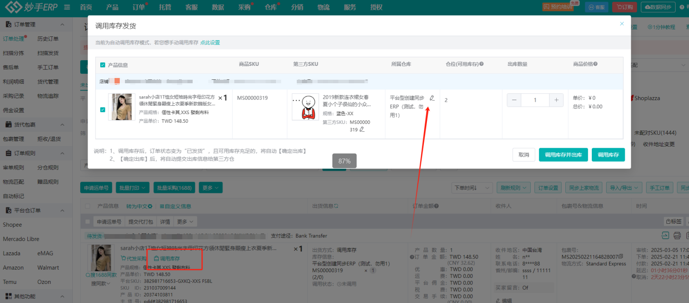Show the help tooltip beside 商品价格

point(596,64)
